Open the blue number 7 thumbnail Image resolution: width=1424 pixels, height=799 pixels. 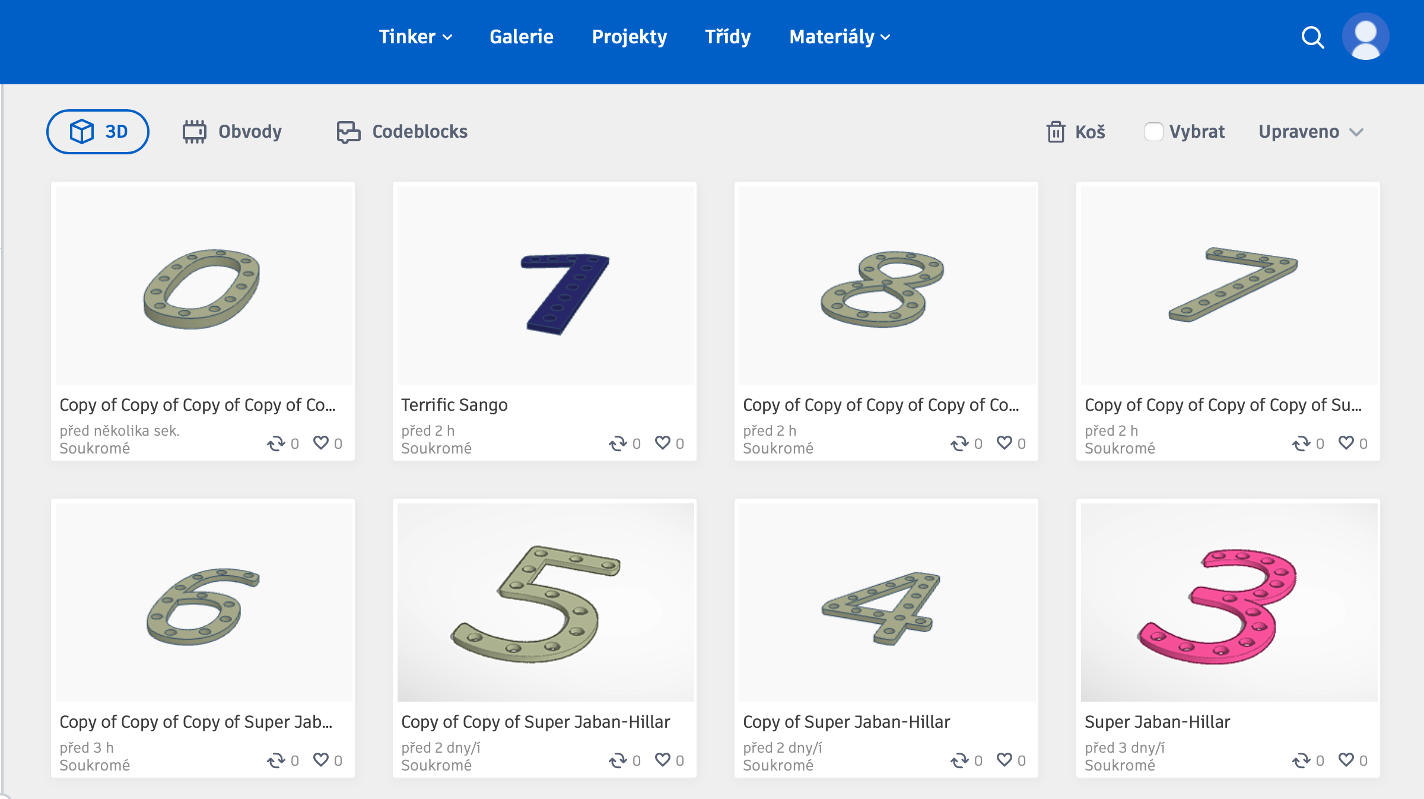tap(545, 285)
